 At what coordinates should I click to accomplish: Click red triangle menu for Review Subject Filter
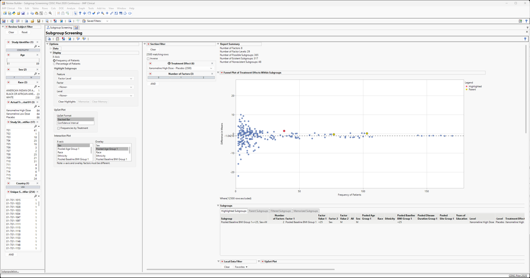click(6, 26)
